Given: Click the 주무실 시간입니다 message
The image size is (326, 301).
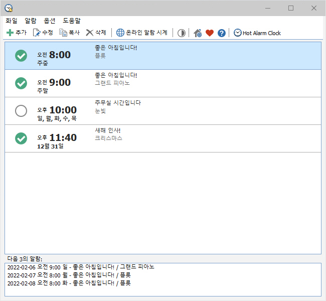Looking at the screenshot, I should coord(118,103).
